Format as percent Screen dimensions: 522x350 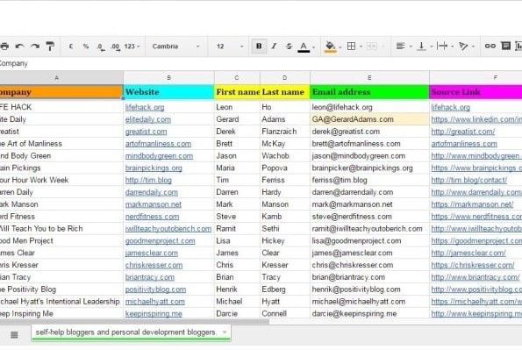tap(86, 46)
